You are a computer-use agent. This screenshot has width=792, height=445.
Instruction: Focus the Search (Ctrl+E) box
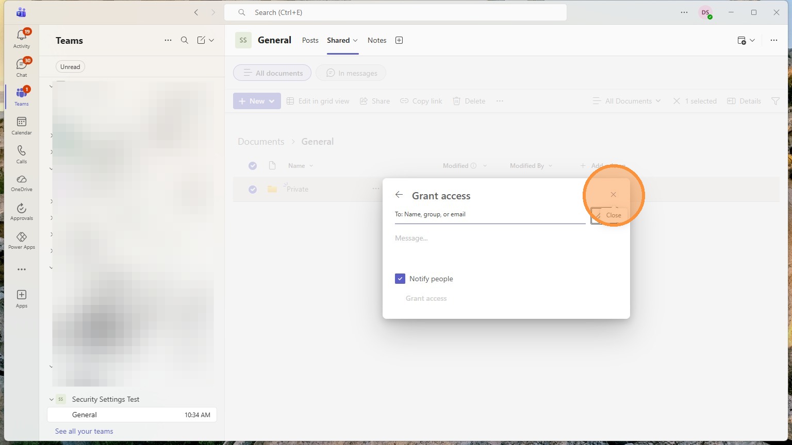[395, 12]
